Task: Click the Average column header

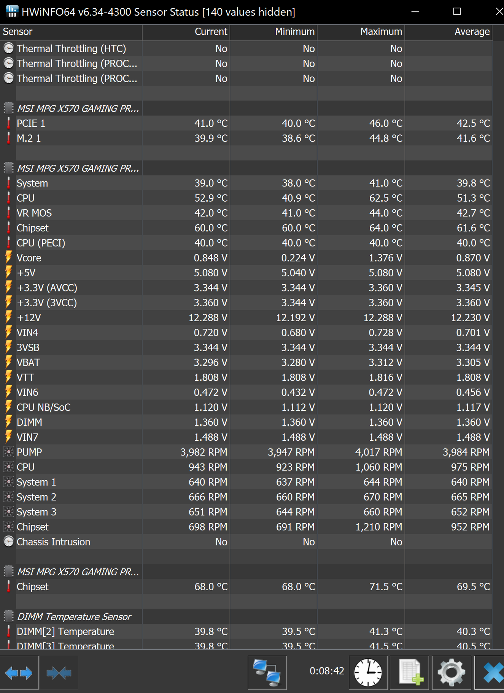Action: pos(448,32)
